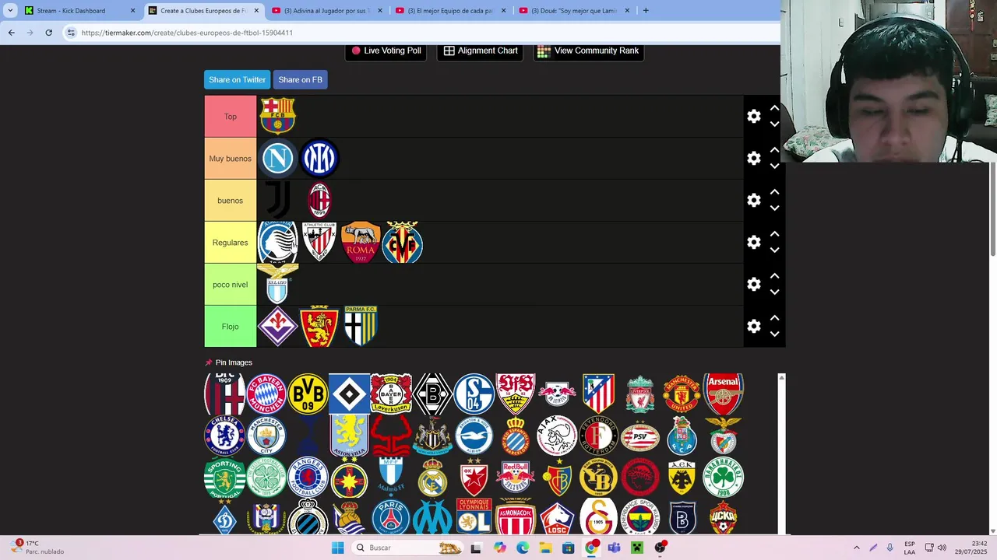Move Flojo tier row up
Screen dimensions: 997x560
(x=774, y=318)
